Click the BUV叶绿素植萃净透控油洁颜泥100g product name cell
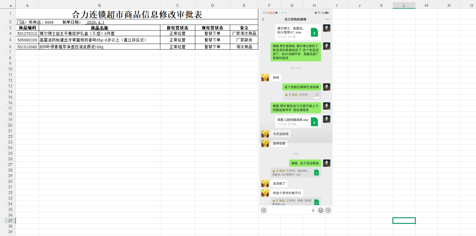The image size is (476, 236). point(99,47)
